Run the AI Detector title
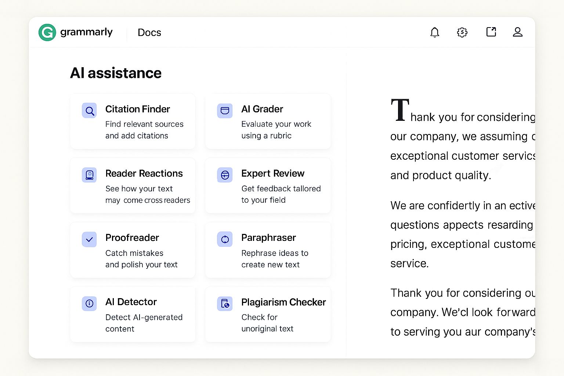564x376 pixels. (x=131, y=302)
